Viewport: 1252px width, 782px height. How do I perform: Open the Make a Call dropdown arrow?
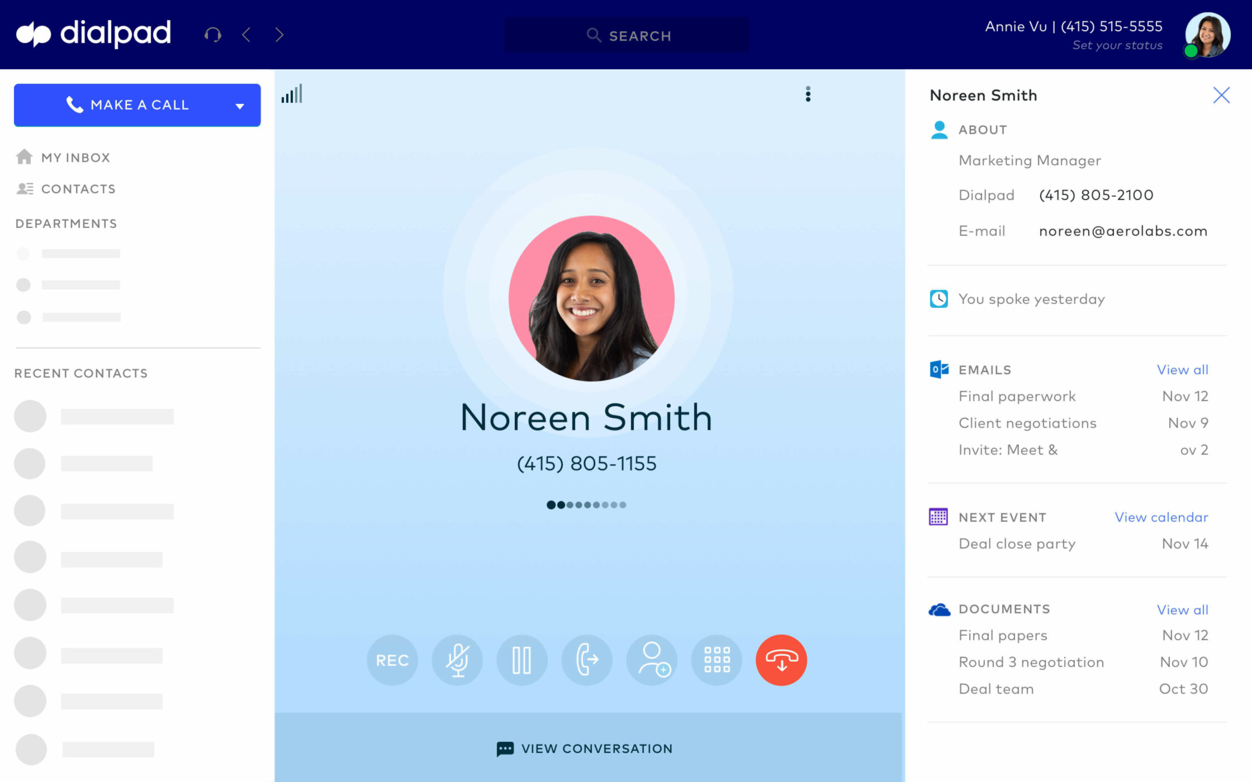coord(240,105)
